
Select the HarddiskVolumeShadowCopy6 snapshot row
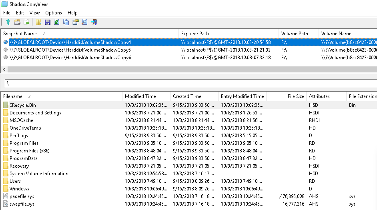coord(70,58)
